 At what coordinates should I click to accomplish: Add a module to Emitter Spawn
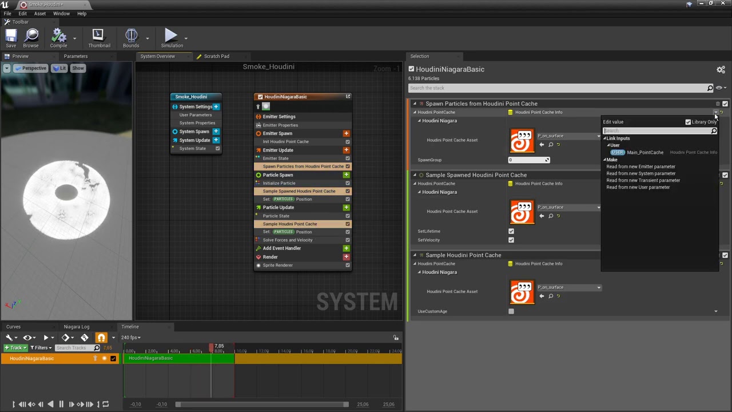[346, 133]
